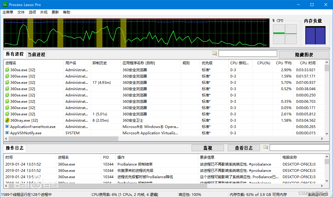The height and width of the screenshot is (198, 333).
Task: Select log entry 进程优先级暂时被ProBalance降低
Action: [x=164, y=177]
